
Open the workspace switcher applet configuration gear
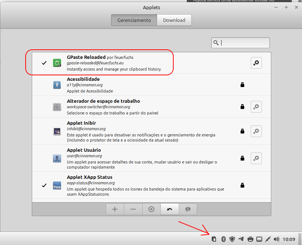point(256,107)
